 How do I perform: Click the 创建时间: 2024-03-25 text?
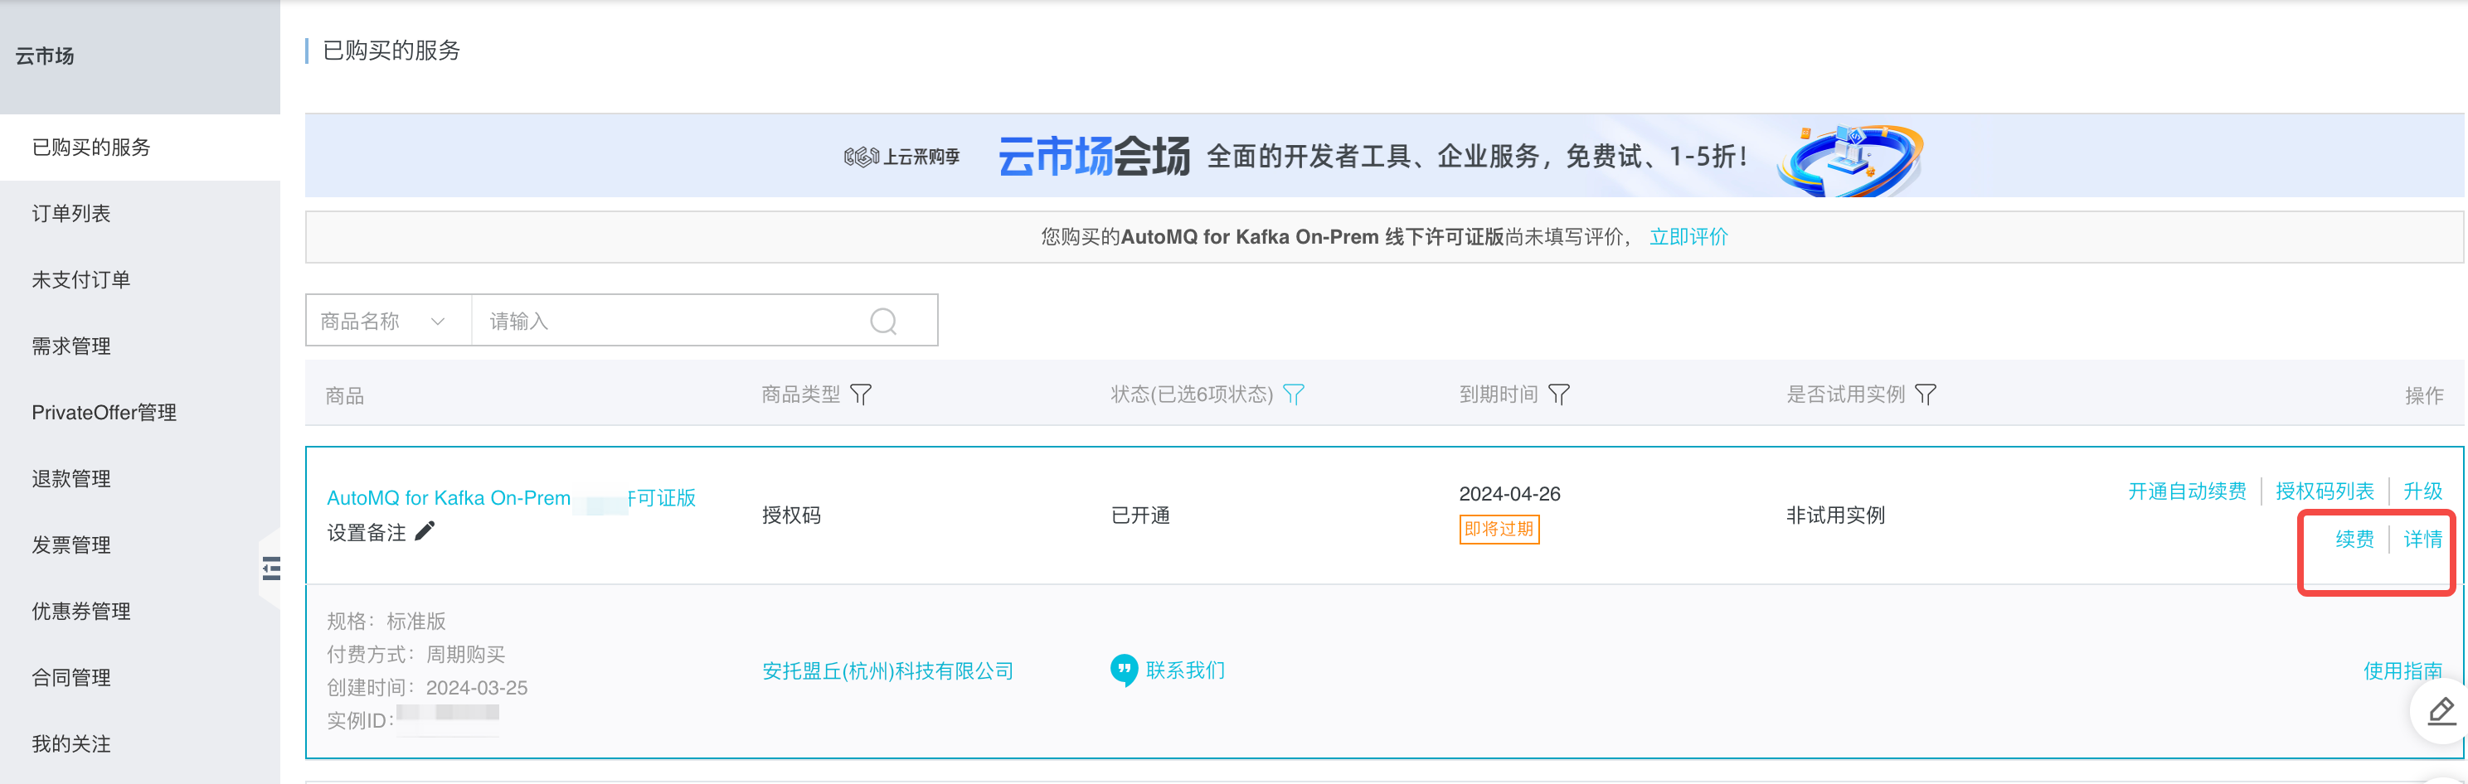click(427, 687)
